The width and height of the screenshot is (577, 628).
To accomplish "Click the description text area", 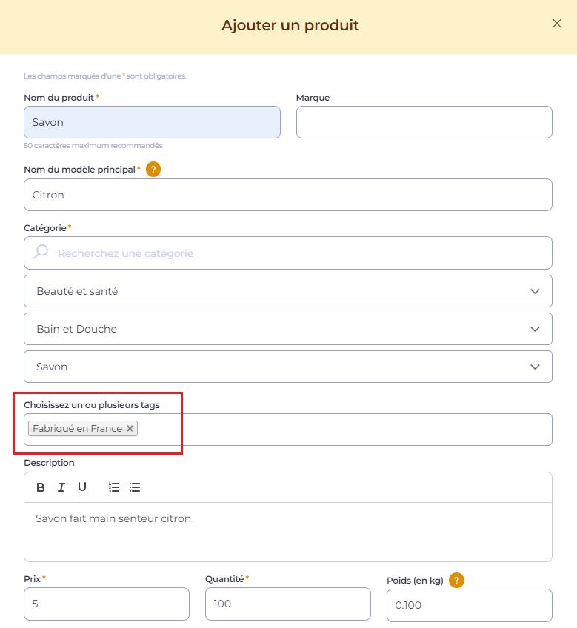I will [288, 532].
